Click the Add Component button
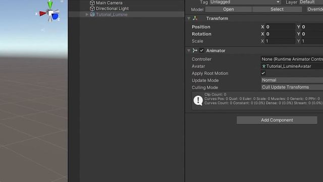The image size is (323, 182). point(277,120)
